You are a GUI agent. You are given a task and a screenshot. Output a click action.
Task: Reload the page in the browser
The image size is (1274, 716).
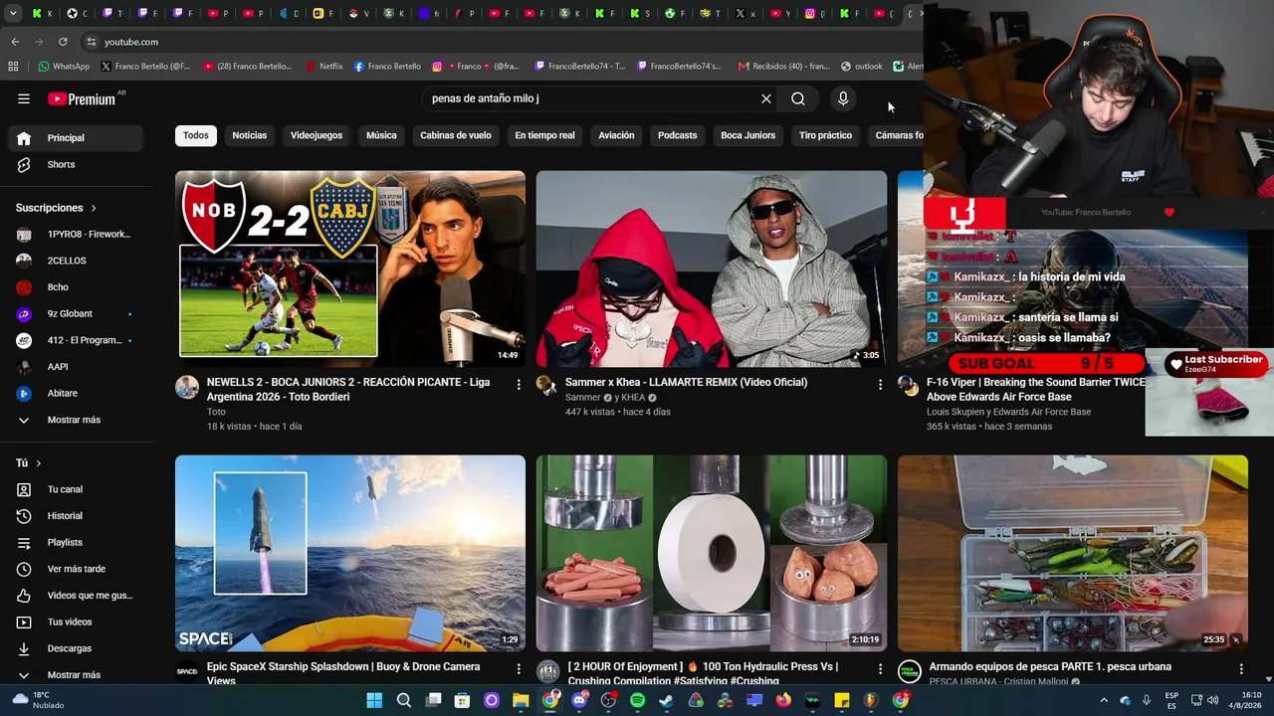tap(63, 42)
